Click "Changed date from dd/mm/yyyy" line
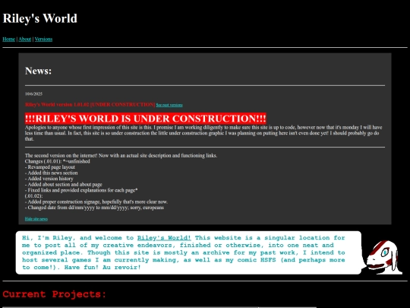The height and width of the screenshot is (308, 410). point(94,208)
